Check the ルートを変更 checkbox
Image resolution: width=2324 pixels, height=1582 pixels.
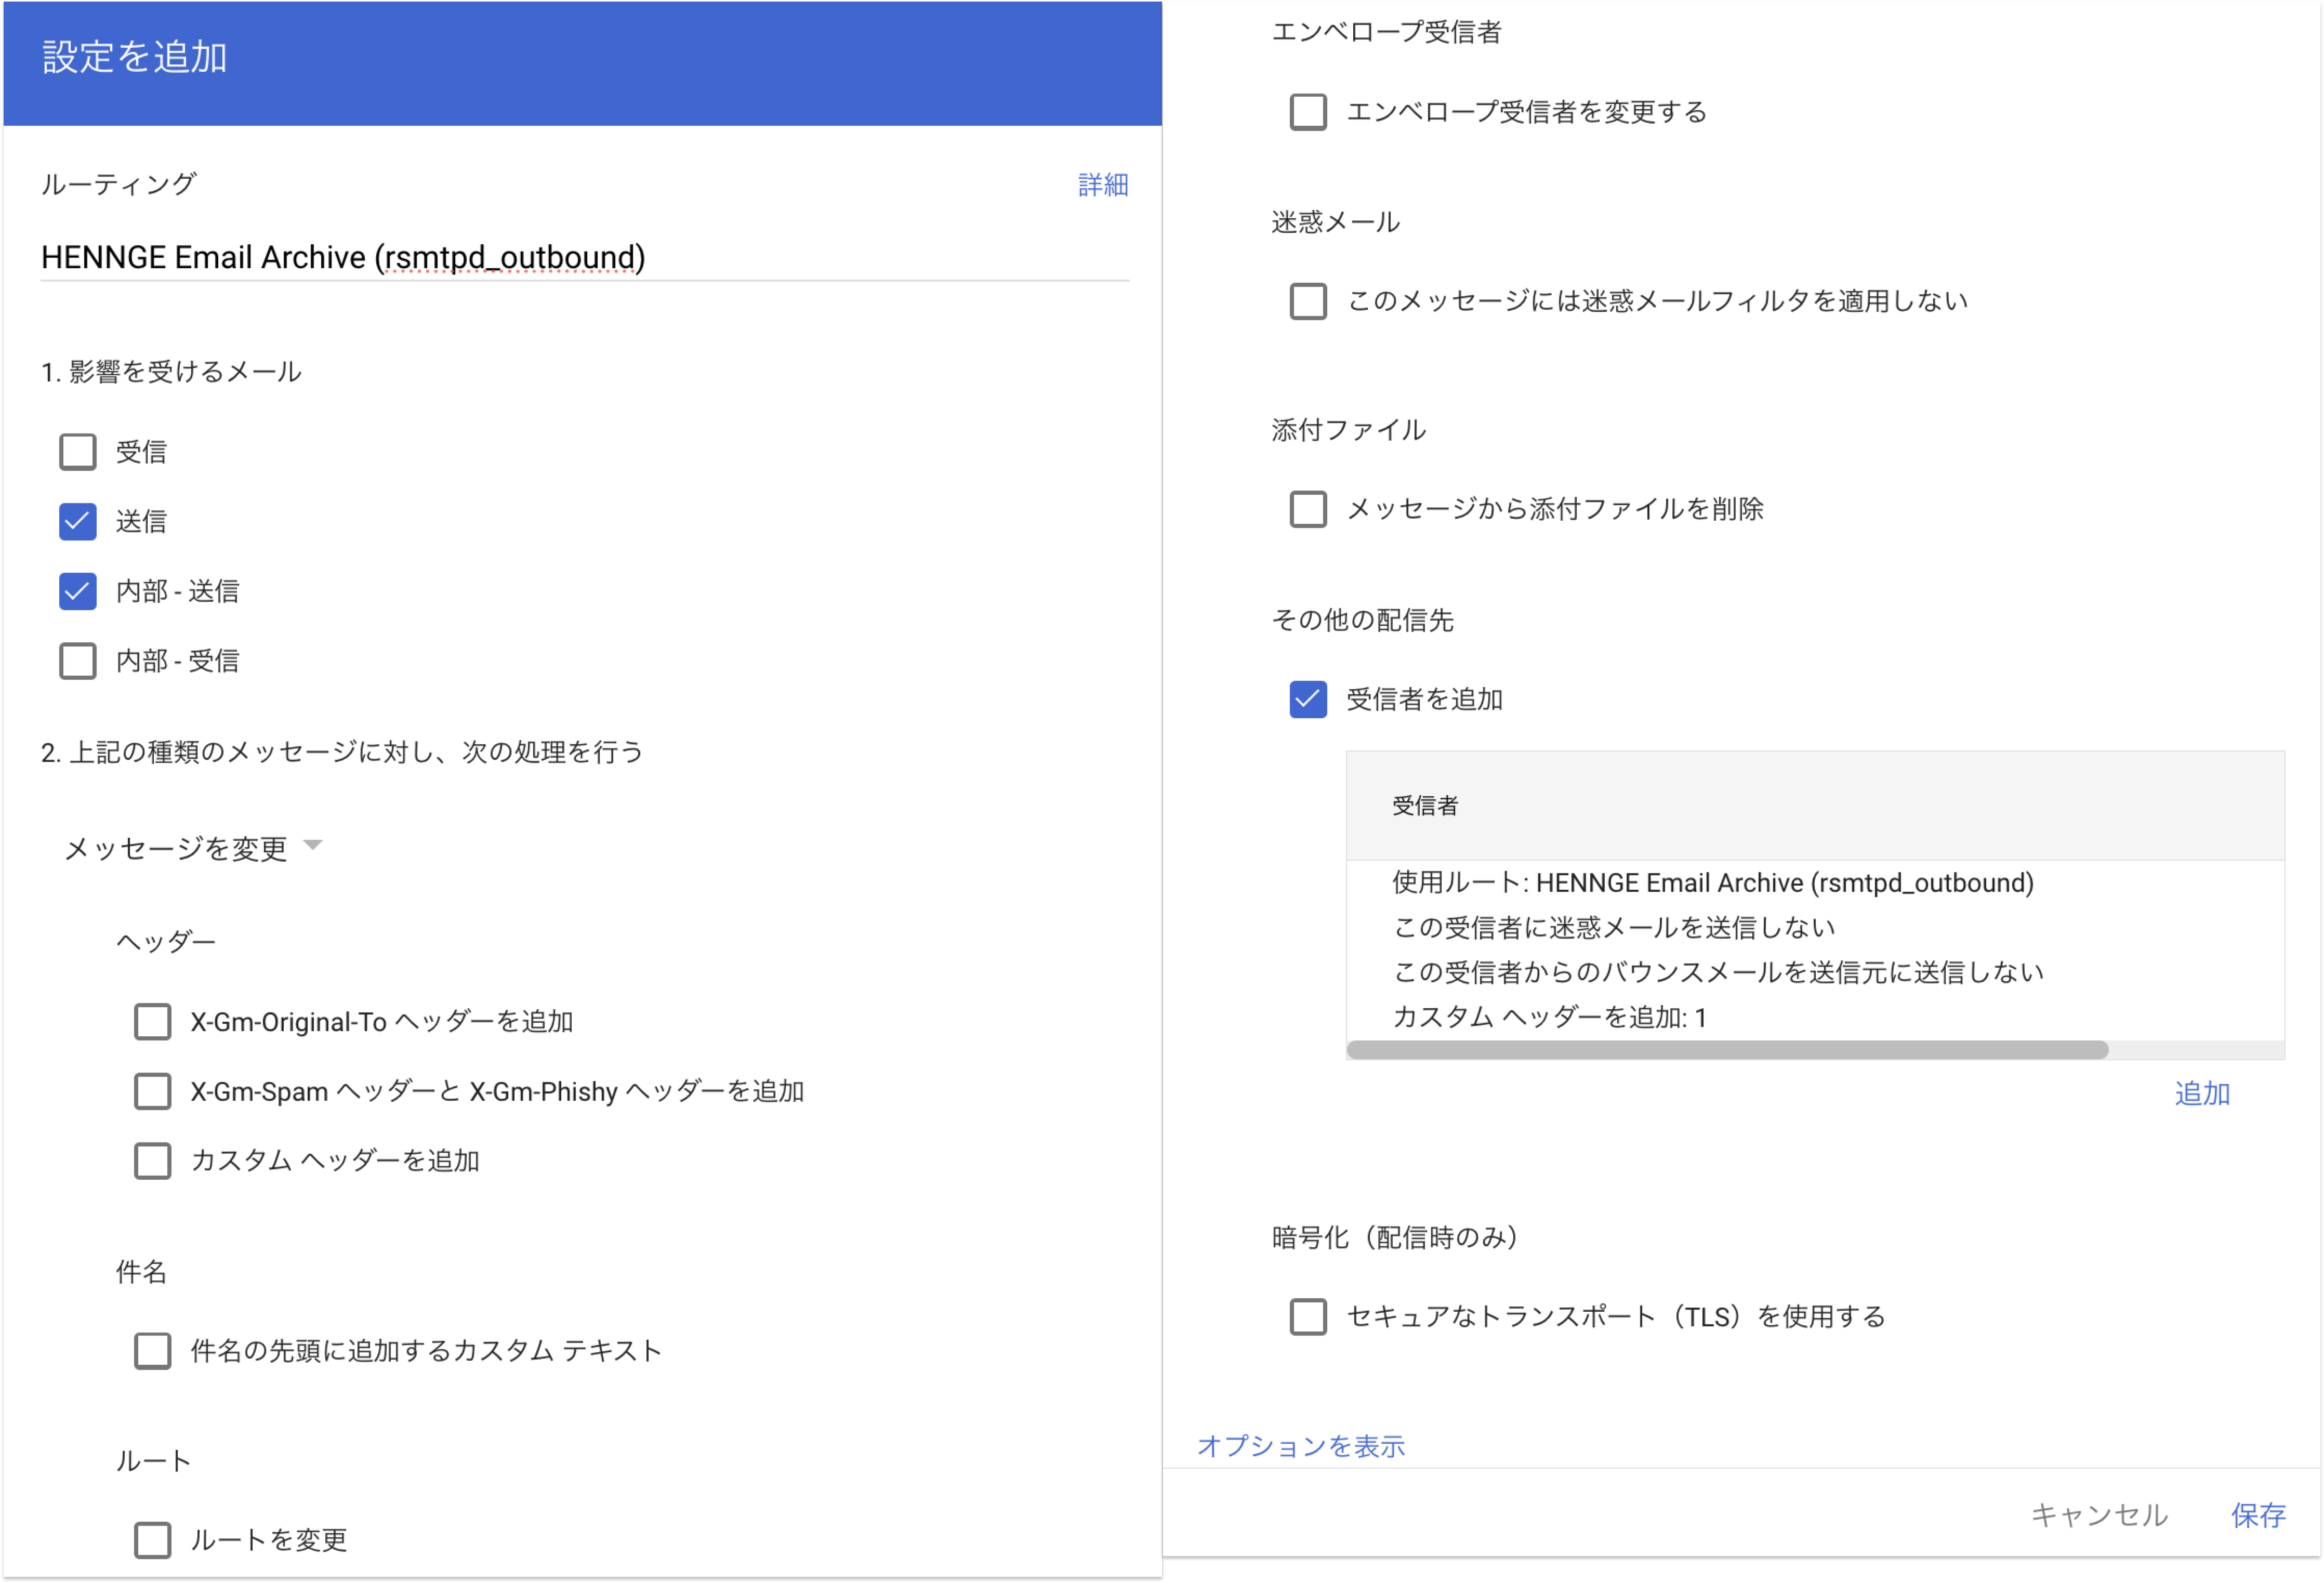coord(152,1540)
